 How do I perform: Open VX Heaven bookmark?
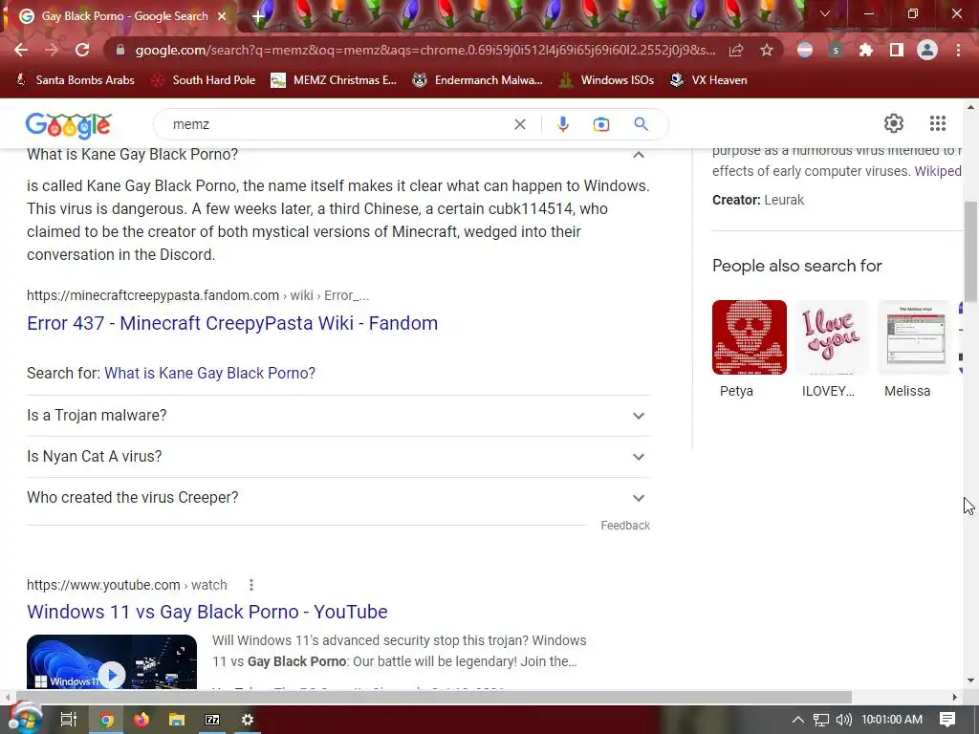click(708, 80)
